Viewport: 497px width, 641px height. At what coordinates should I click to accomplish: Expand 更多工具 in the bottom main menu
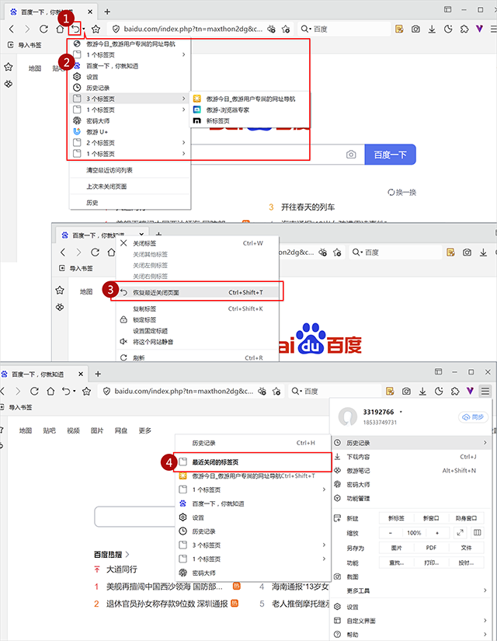click(411, 590)
